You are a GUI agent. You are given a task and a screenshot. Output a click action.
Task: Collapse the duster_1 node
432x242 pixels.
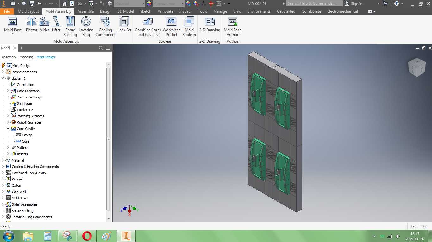(x=3, y=78)
